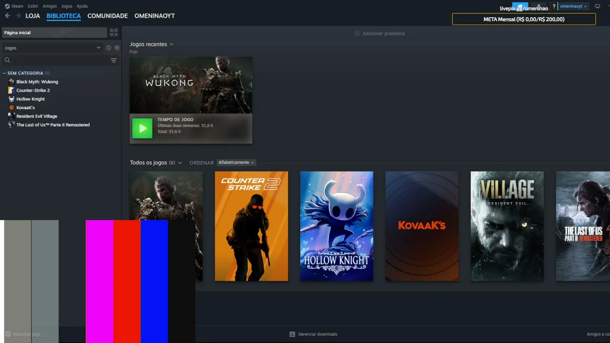610x343 pixels.
Task: Click the Steam logo icon
Action: pyautogui.click(x=7, y=6)
